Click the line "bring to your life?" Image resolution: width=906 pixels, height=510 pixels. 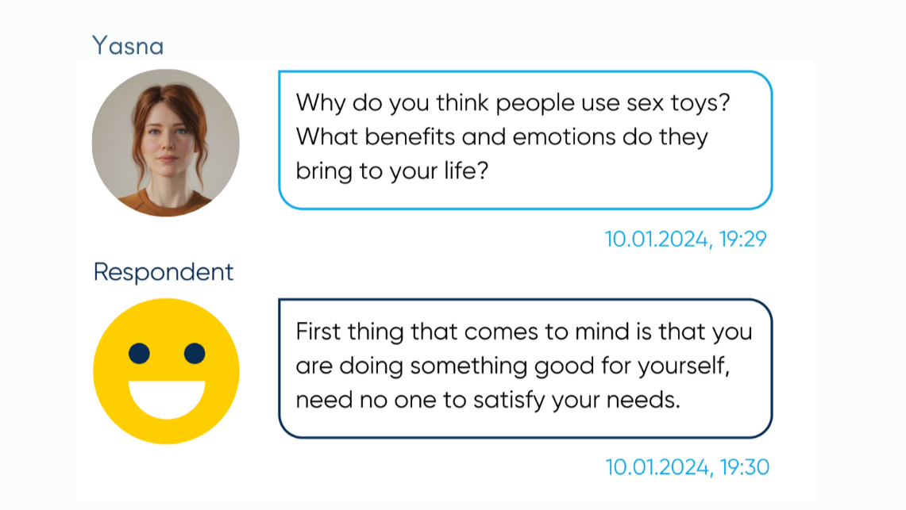[392, 171]
